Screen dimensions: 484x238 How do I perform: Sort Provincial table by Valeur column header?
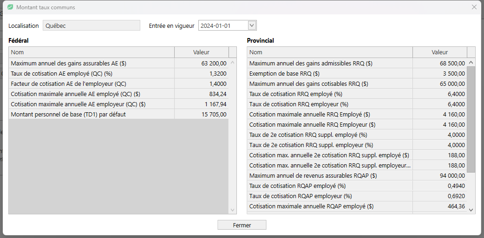pos(440,52)
